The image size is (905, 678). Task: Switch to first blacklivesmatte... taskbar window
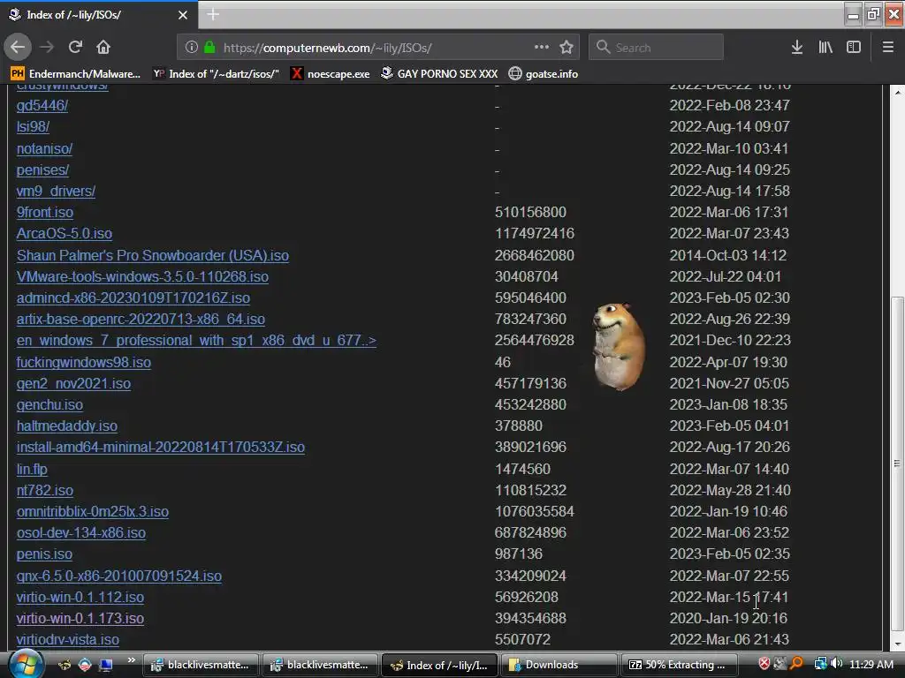coord(201,665)
